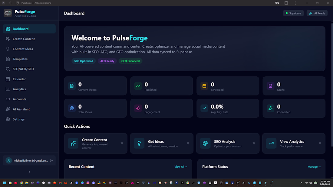Click the Published trend icon
The height and width of the screenshot is (187, 333).
tap(138, 86)
